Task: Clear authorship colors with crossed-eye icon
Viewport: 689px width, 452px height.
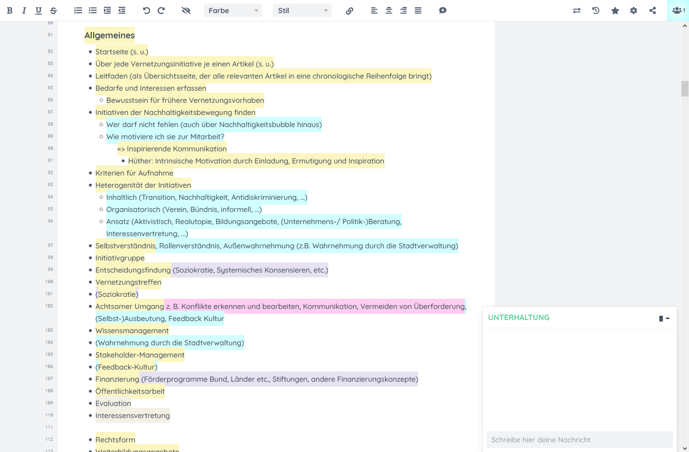Action: pyautogui.click(x=186, y=10)
